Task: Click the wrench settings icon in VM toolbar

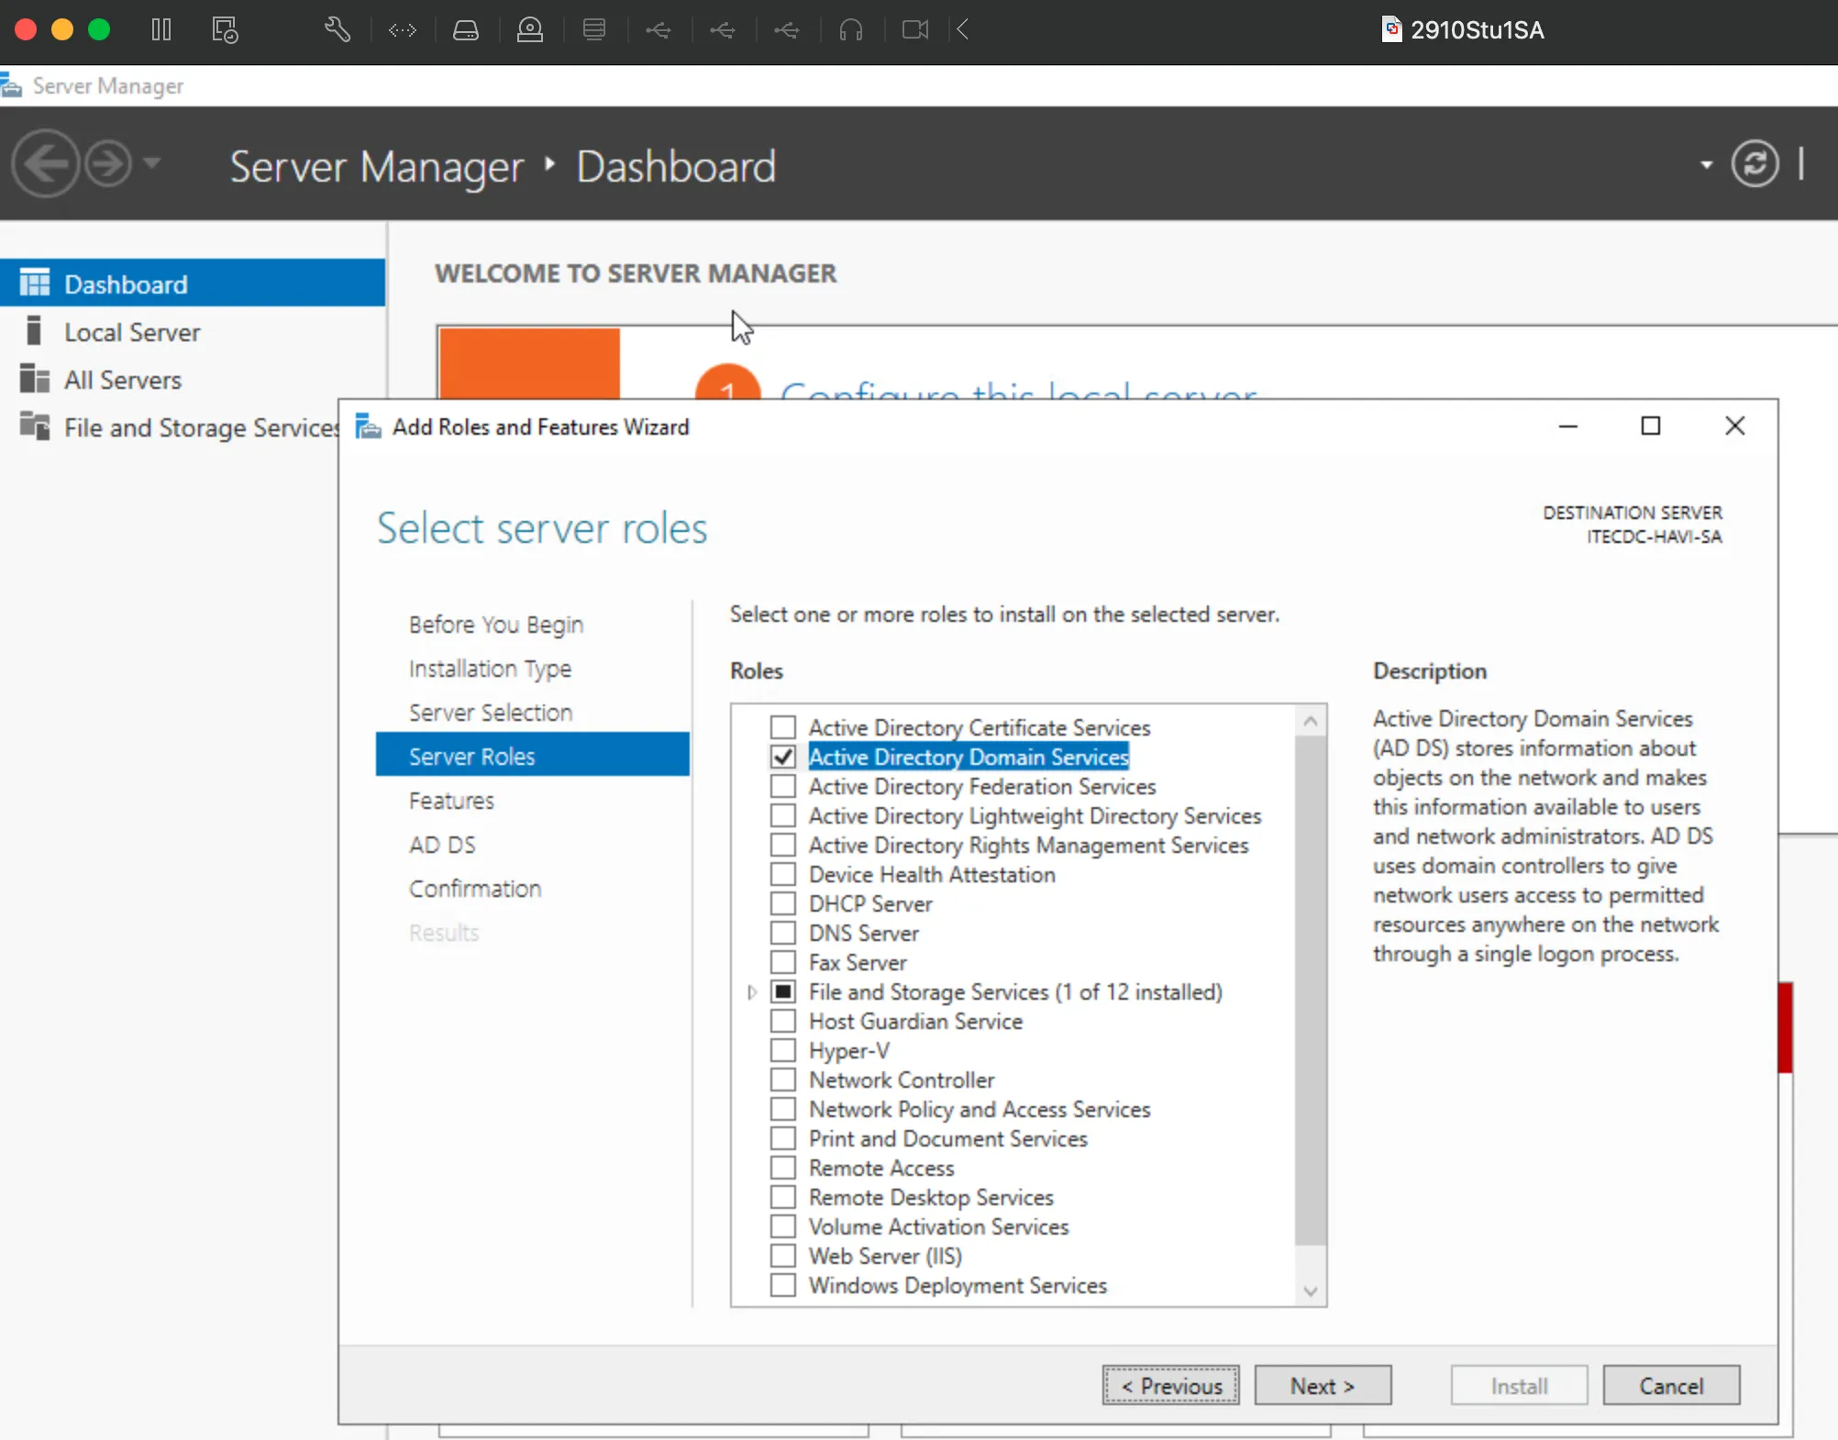Action: click(x=337, y=29)
